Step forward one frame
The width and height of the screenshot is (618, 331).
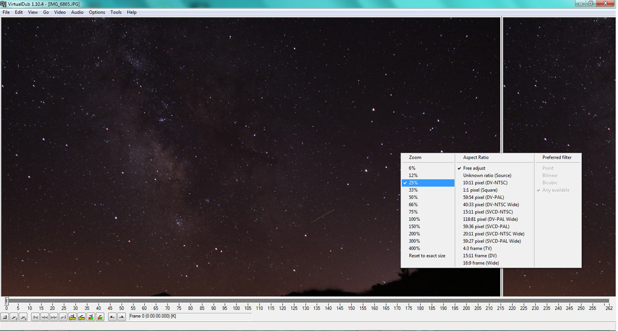(54, 317)
